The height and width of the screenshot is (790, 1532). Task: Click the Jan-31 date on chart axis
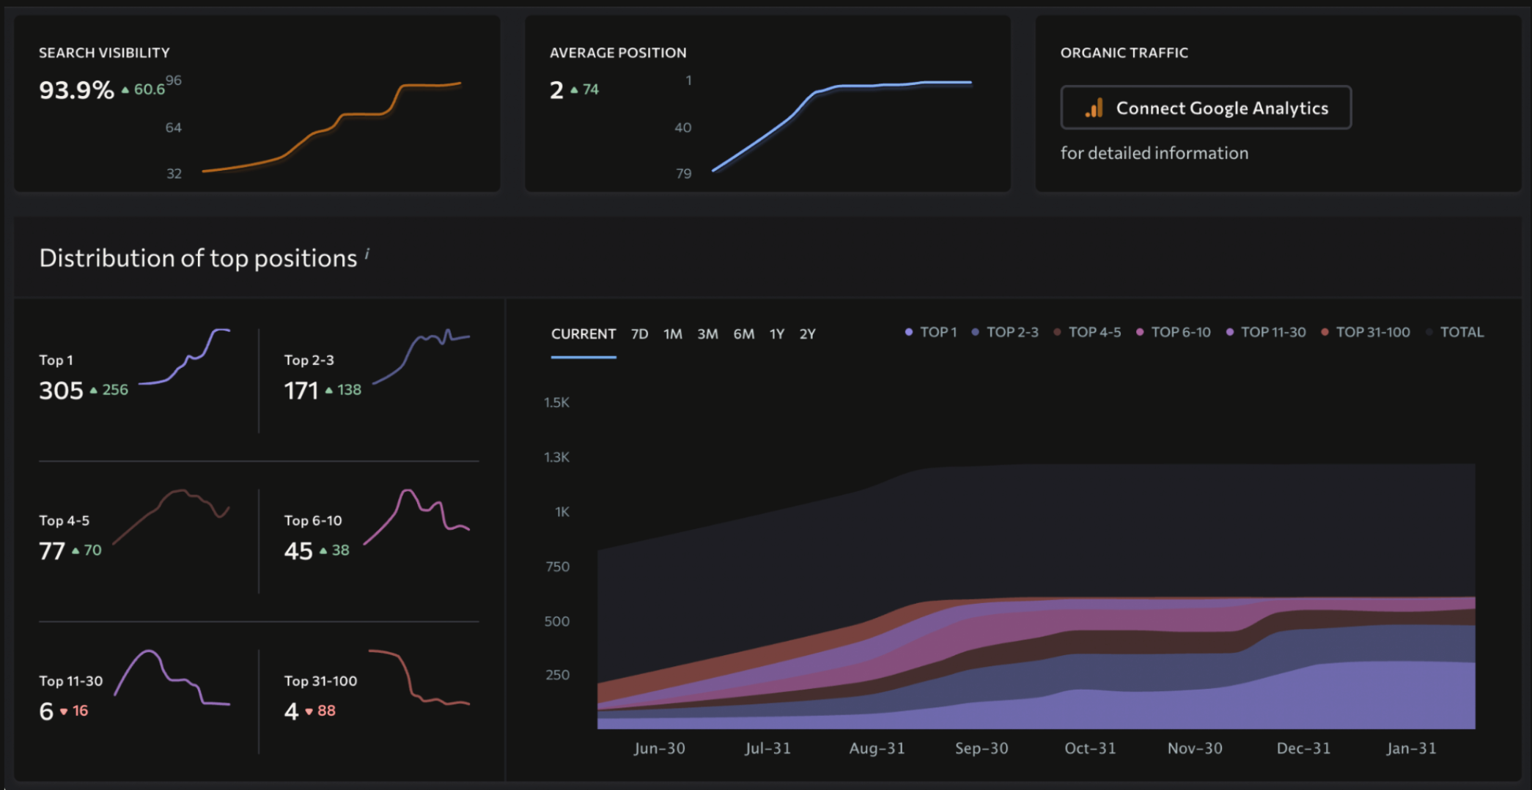click(1411, 748)
